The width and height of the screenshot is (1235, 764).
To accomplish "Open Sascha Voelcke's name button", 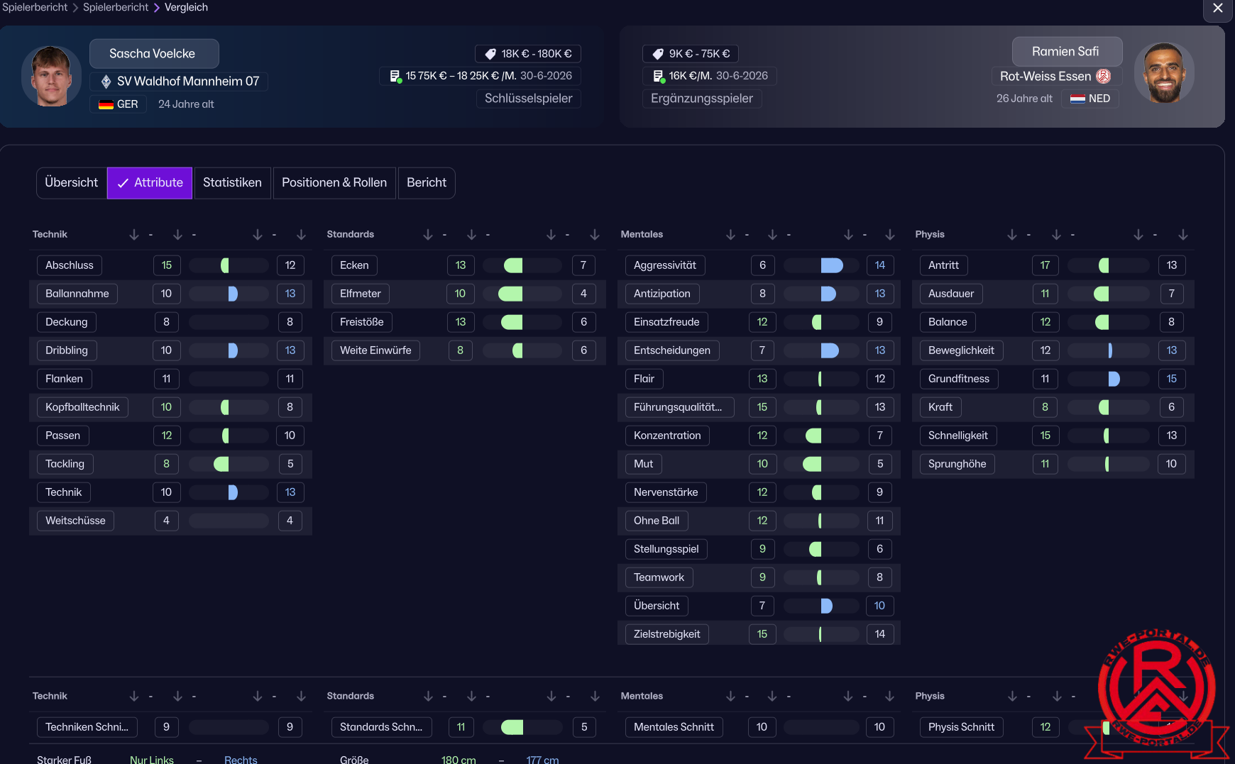I will point(153,54).
